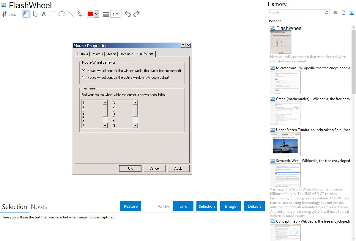Click the Paste Default button
356x241 pixels.
tap(254, 206)
